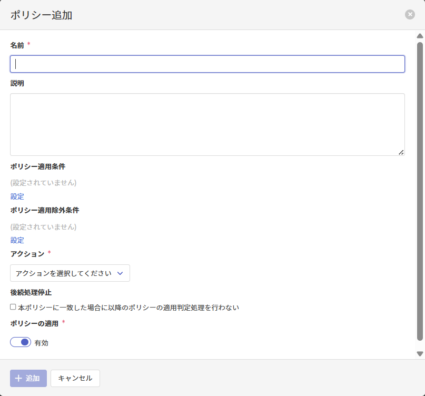Click inside the 説明 text area

[x=207, y=124]
